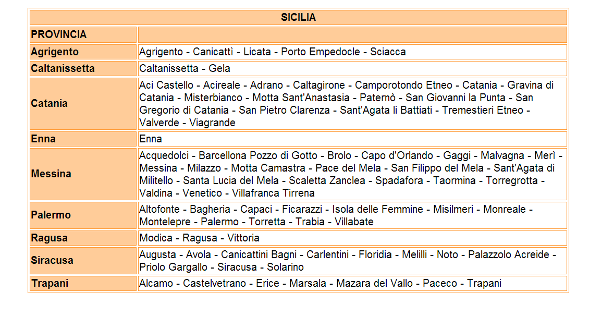
Task: Select Isola delle Femmine text
Action: 377,209
